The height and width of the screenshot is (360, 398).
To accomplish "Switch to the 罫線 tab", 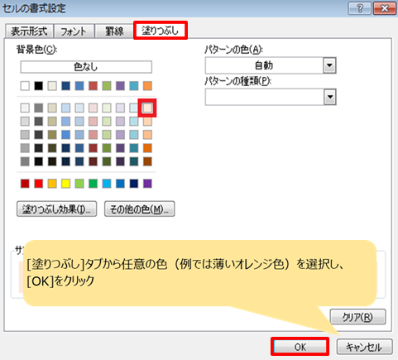I will pos(114,31).
